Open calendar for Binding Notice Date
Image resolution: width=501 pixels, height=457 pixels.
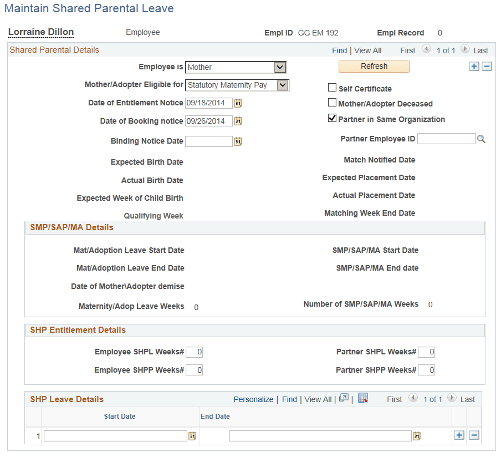tap(238, 141)
